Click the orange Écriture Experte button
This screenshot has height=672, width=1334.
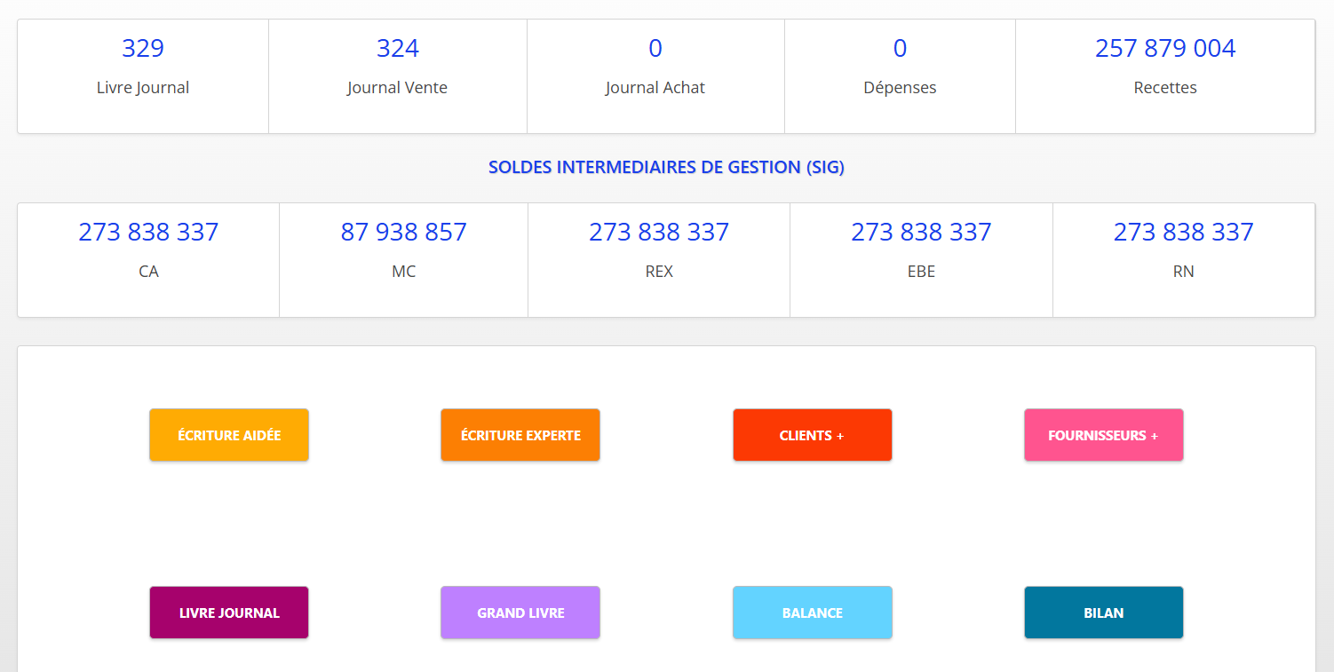[x=520, y=435]
